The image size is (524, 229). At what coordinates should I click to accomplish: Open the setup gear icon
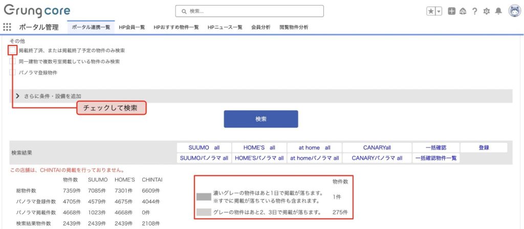[486, 11]
